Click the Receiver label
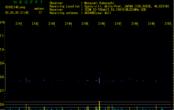Image resolution: width=174 pixels, height=110 pixels. (56, 10)
